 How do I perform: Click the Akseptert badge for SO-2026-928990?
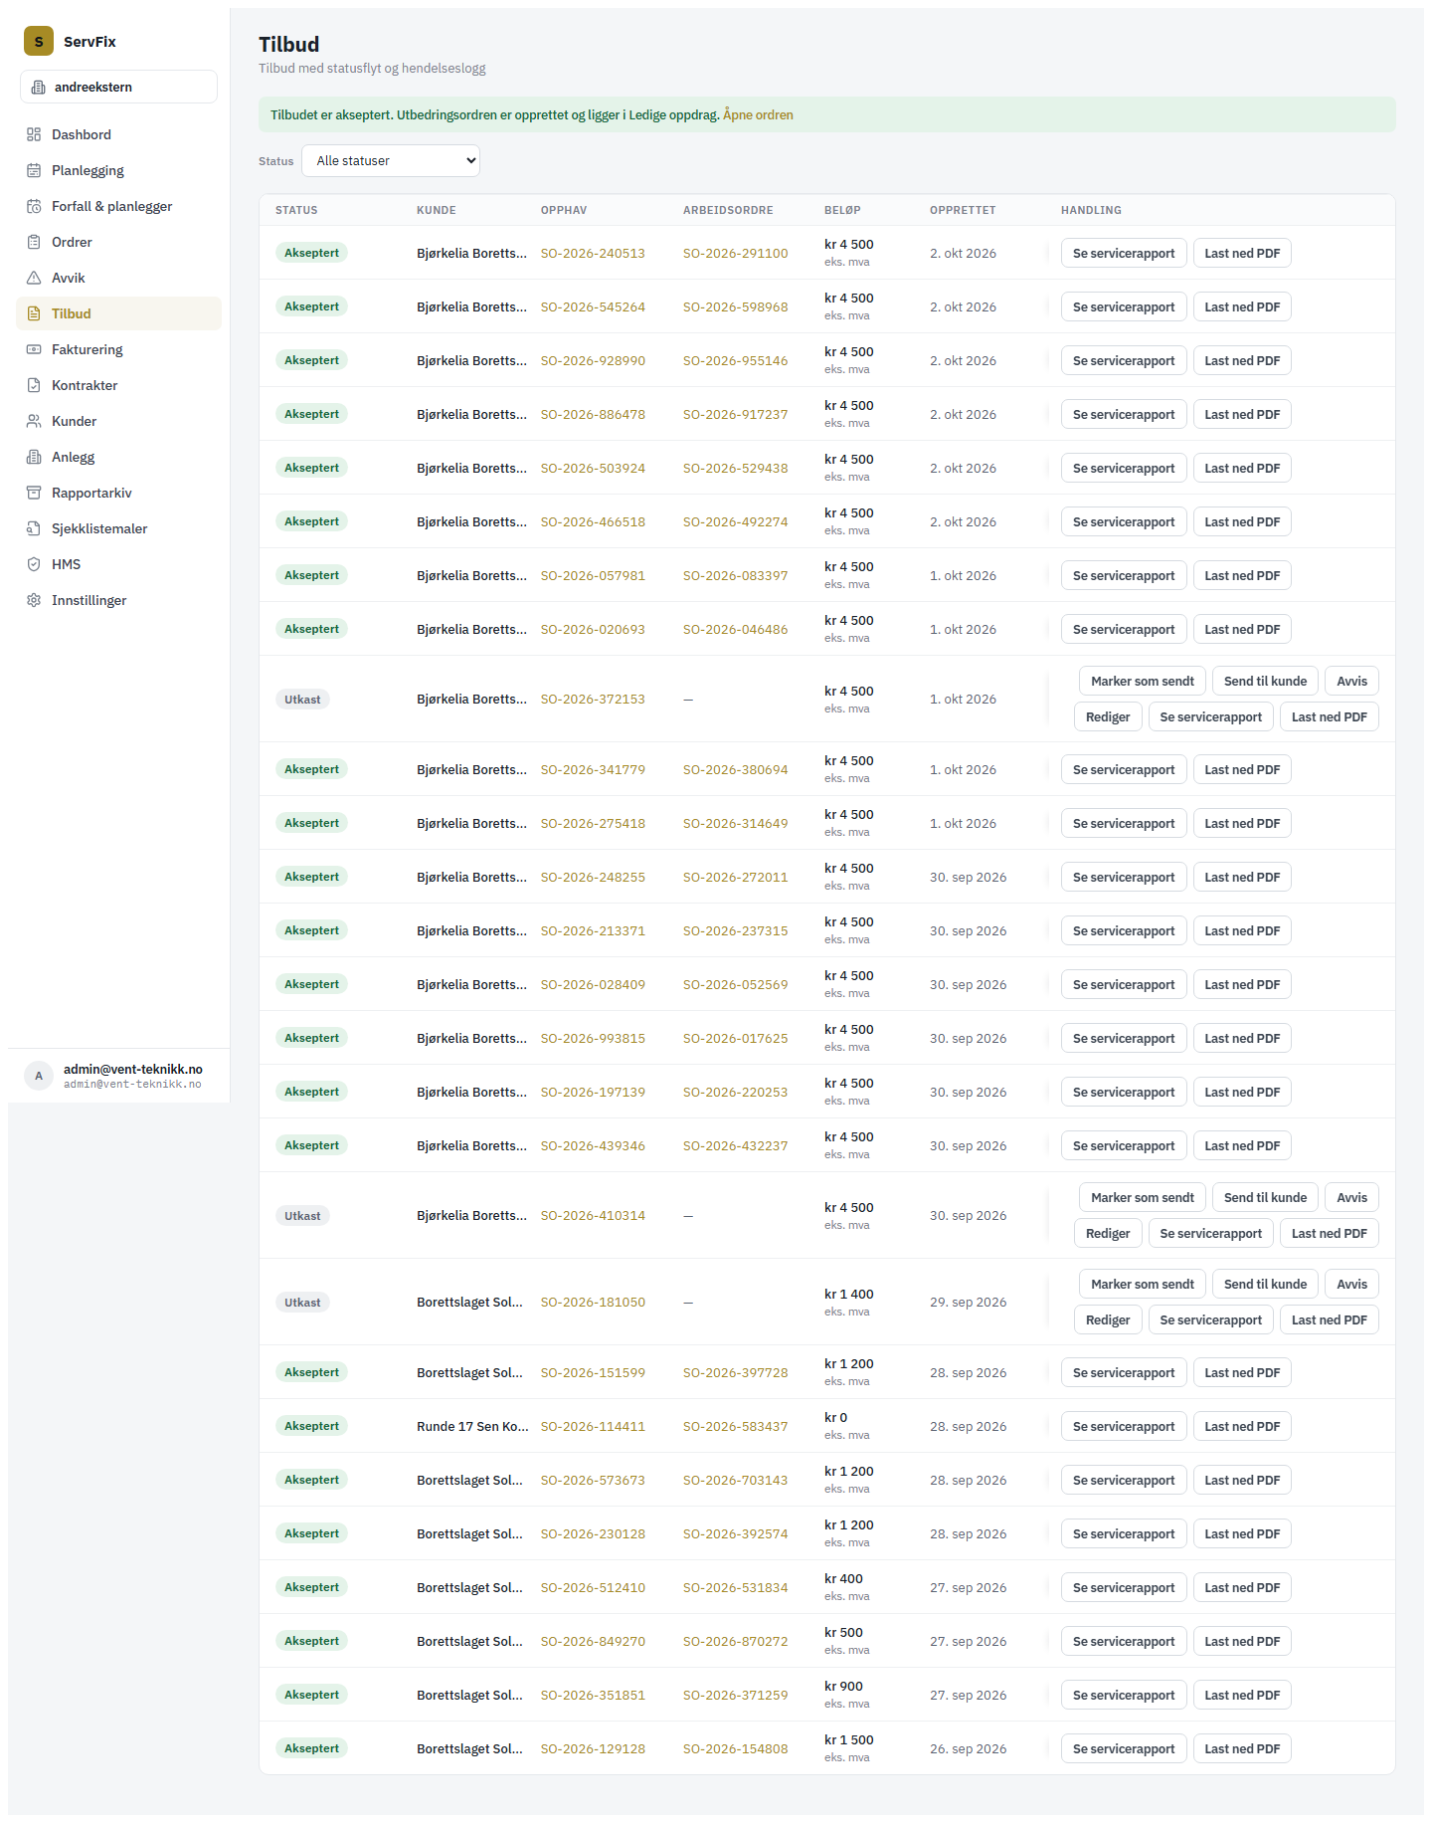click(x=311, y=360)
